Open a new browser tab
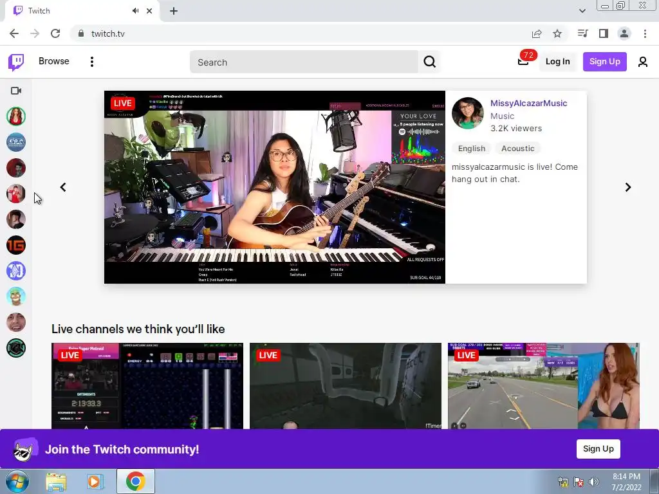Screen dimensions: 659x494 click(174, 11)
